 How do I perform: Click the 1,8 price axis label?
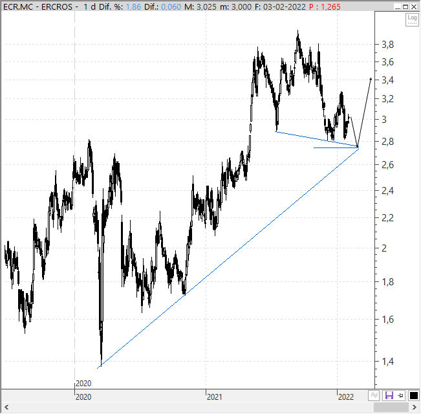(x=388, y=282)
